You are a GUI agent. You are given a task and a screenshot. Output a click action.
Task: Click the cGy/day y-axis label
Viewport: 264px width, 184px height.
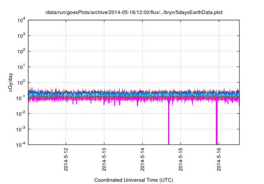[x=10, y=82]
